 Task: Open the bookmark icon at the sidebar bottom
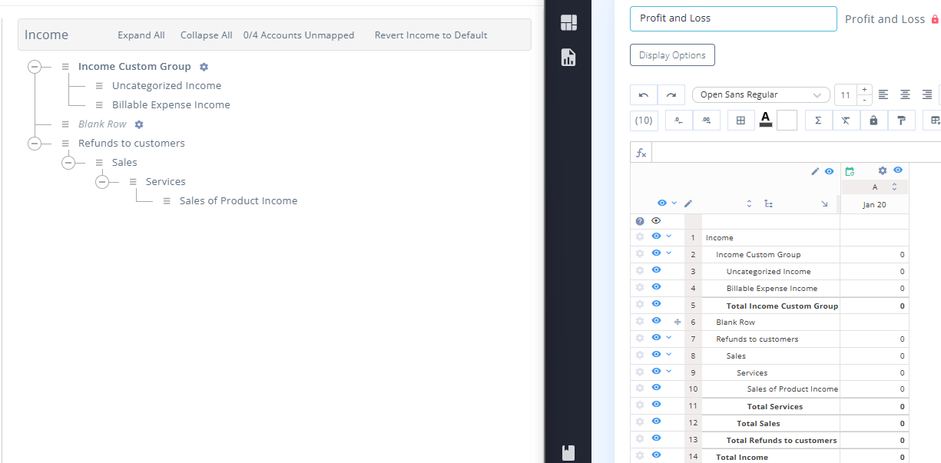pos(568,453)
